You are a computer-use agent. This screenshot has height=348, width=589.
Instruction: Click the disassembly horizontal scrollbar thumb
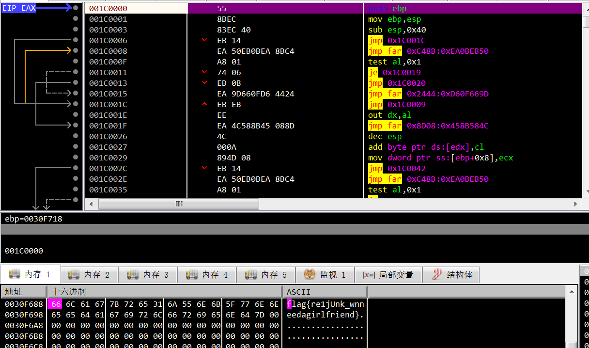pos(179,204)
